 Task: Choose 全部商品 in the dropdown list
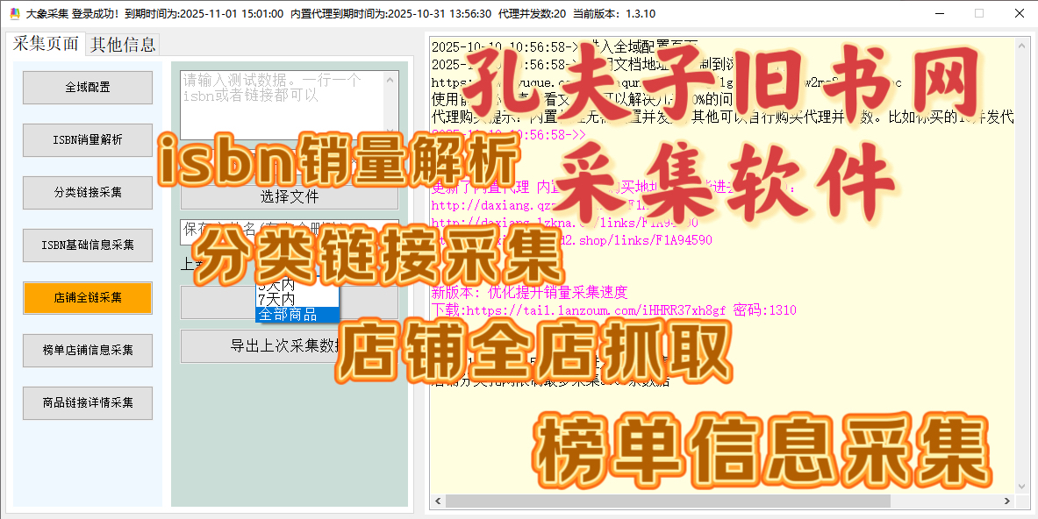(297, 315)
